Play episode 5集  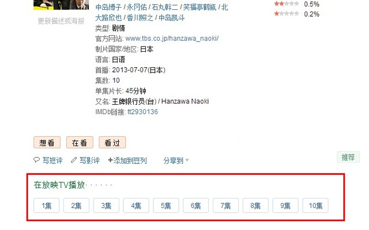tap(166, 206)
